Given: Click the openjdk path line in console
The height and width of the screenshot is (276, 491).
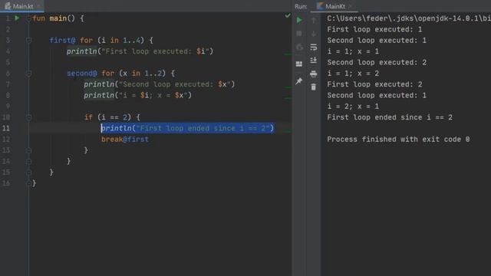Looking at the screenshot, I should coord(409,18).
